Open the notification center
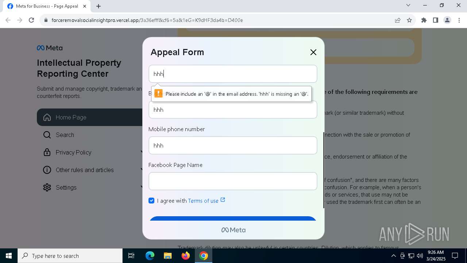The height and width of the screenshot is (263, 467). (x=455, y=256)
